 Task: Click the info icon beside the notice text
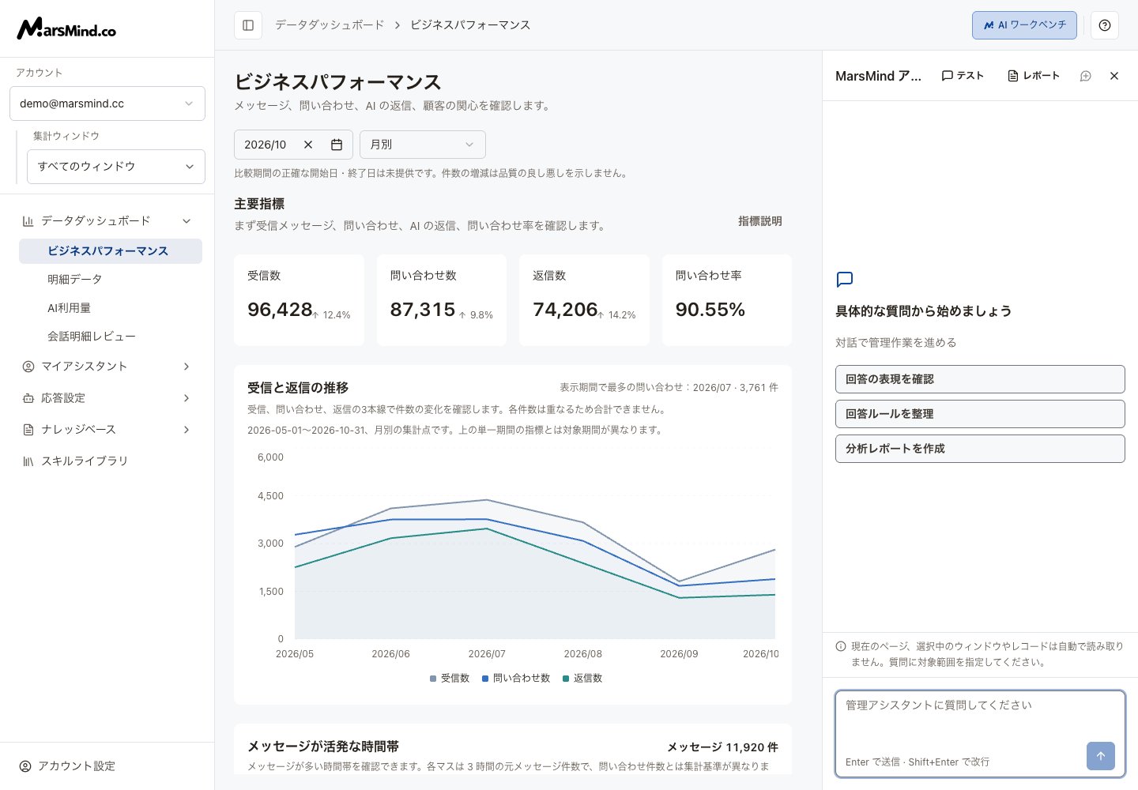coord(841,646)
